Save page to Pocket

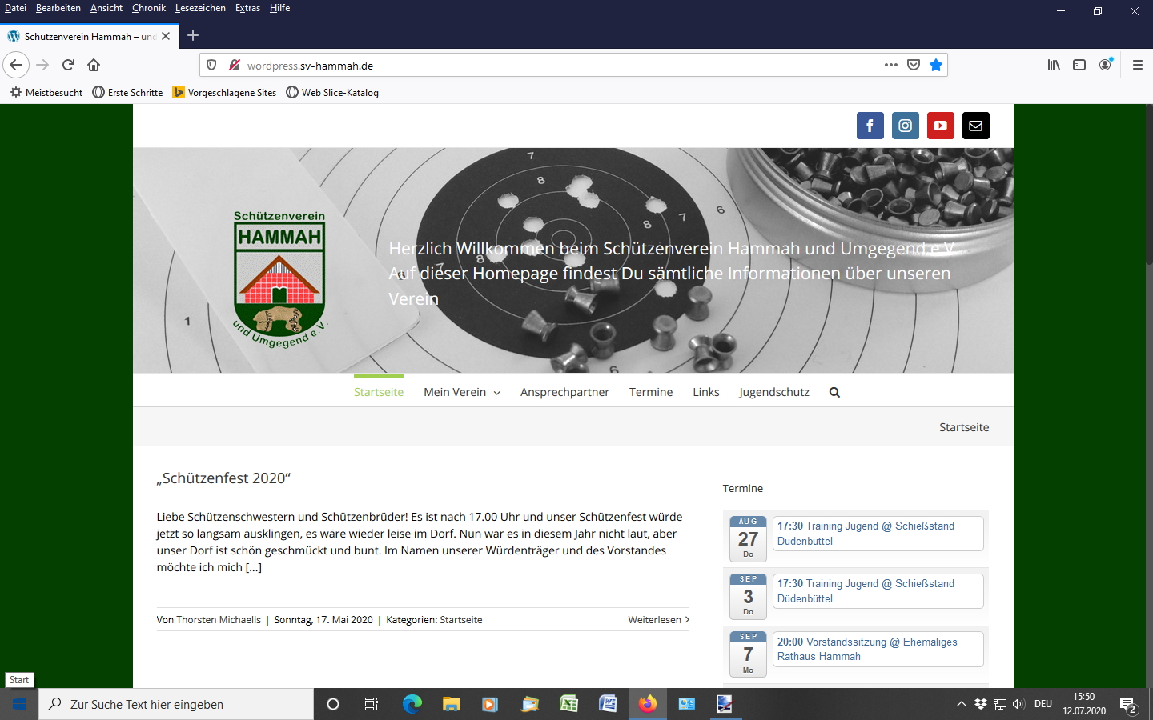click(913, 65)
